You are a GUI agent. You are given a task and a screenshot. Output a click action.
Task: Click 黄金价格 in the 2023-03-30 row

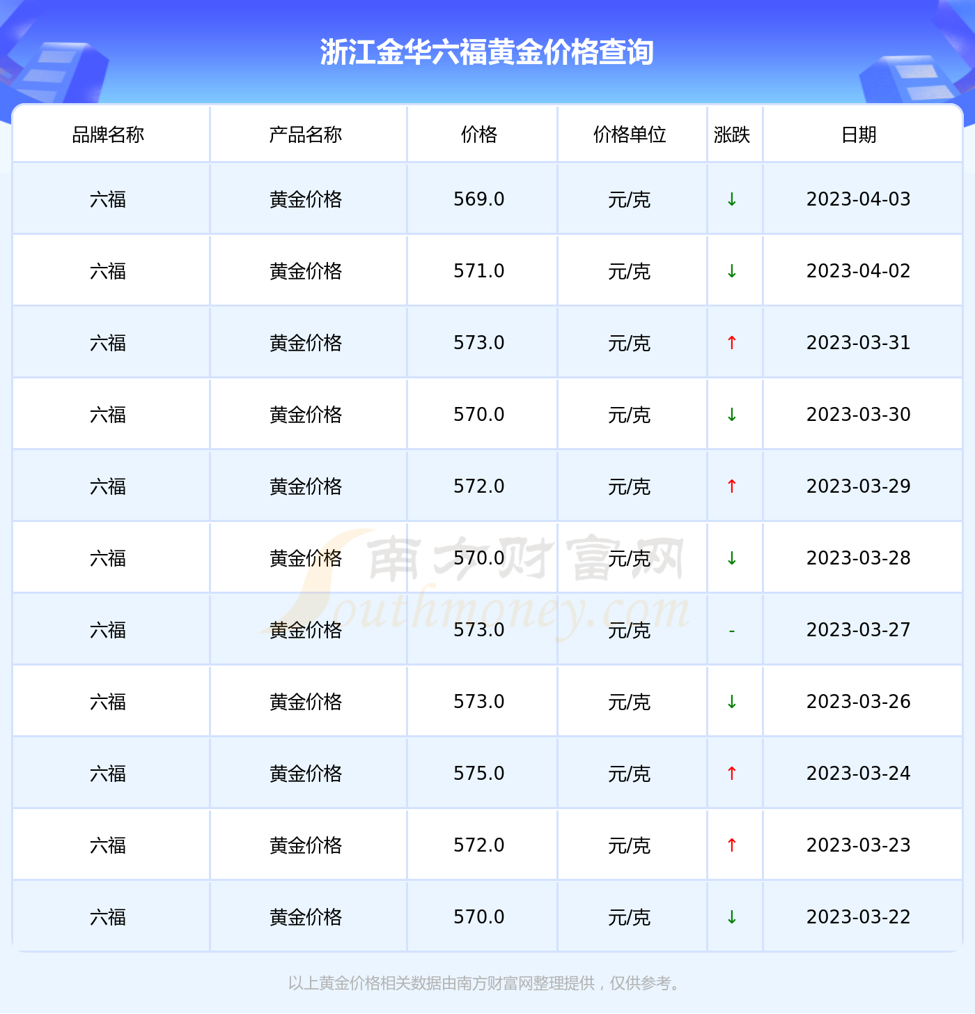(306, 415)
